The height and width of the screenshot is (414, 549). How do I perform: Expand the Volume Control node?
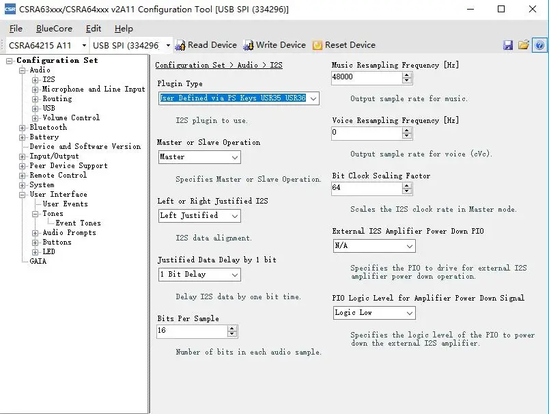click(x=35, y=118)
